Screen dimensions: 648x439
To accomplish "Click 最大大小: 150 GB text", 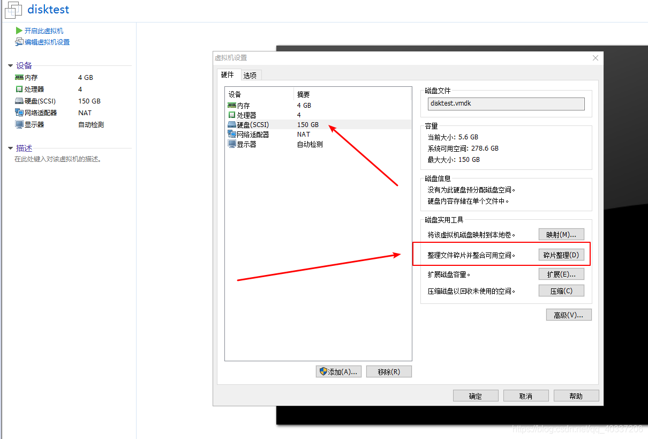I will click(x=454, y=160).
